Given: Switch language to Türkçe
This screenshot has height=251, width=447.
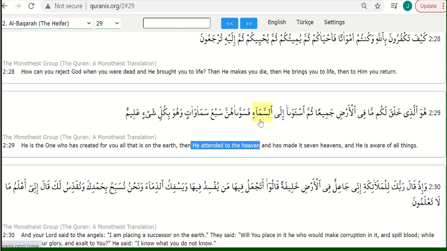Looking at the screenshot, I should coord(305,22).
